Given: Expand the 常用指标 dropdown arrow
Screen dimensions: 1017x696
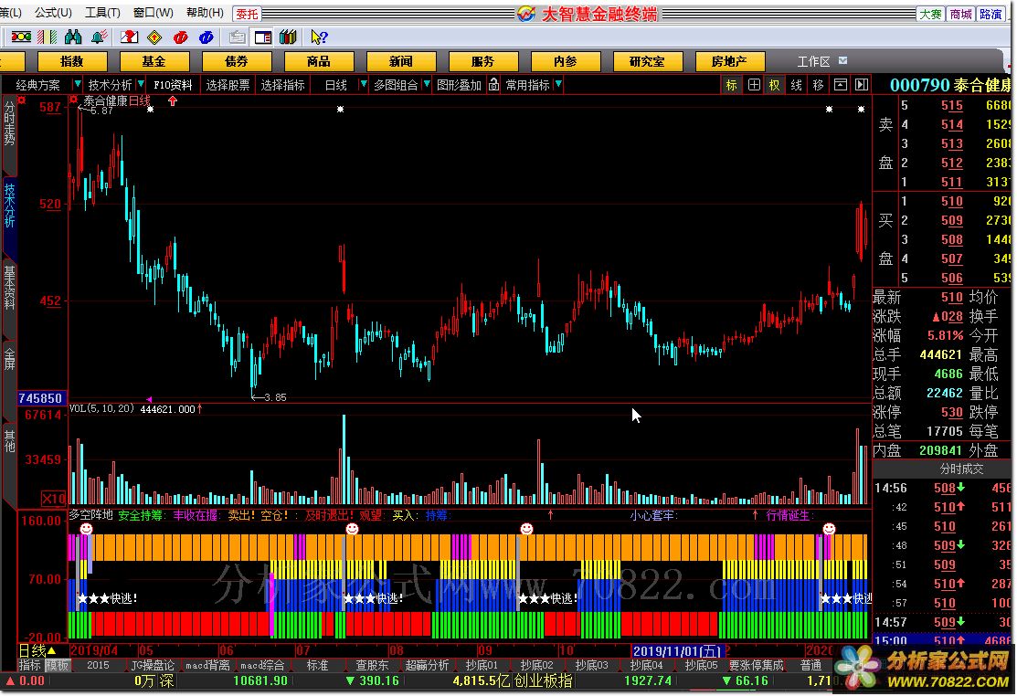Looking at the screenshot, I should point(558,84).
